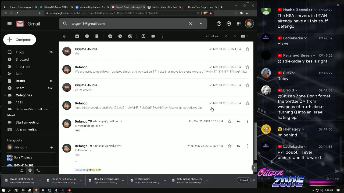
Task: Show search options dropdown arrow
Action: click(200, 24)
